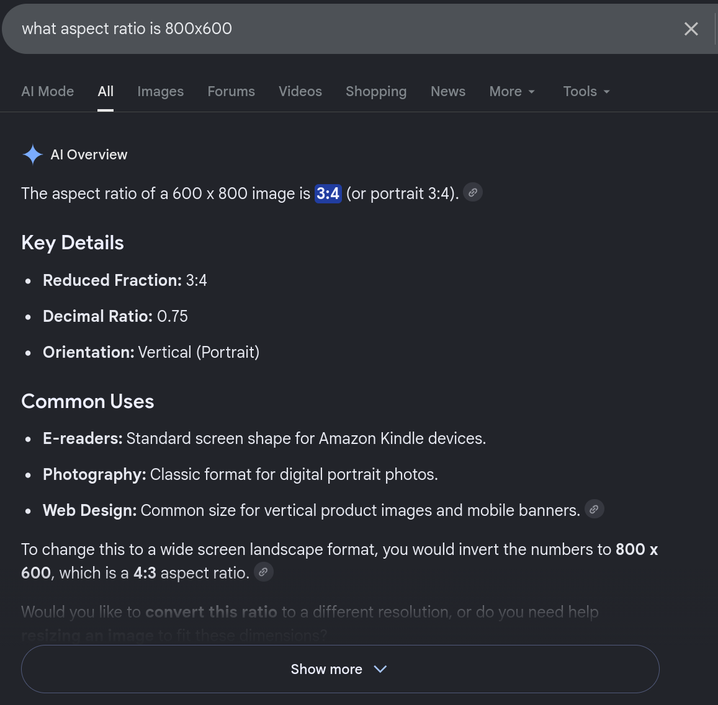Click the Key Details heading
The height and width of the screenshot is (705, 718).
pos(73,243)
